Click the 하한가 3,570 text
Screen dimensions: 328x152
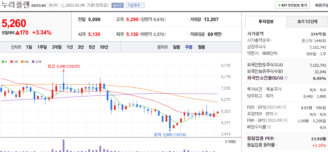(153, 35)
